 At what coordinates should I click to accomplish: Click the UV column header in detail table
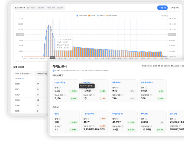coord(42,73)
